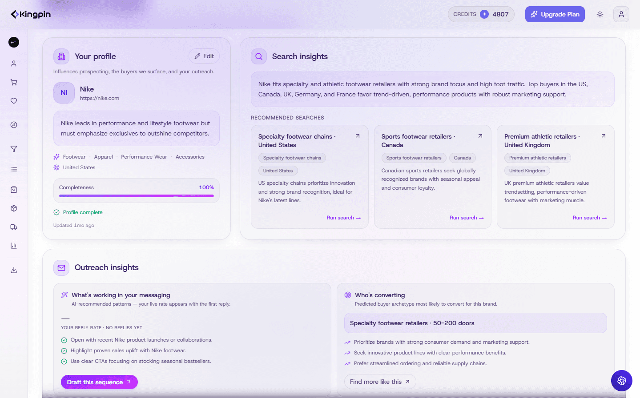
Task: Click Draft this sequence button
Action: (99, 382)
